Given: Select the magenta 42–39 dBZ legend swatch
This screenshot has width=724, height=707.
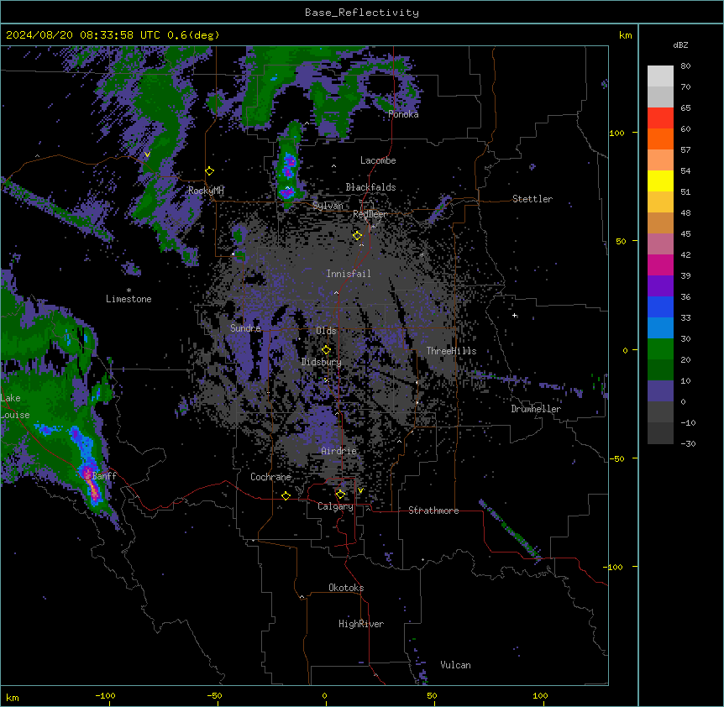Looking at the screenshot, I should (660, 264).
